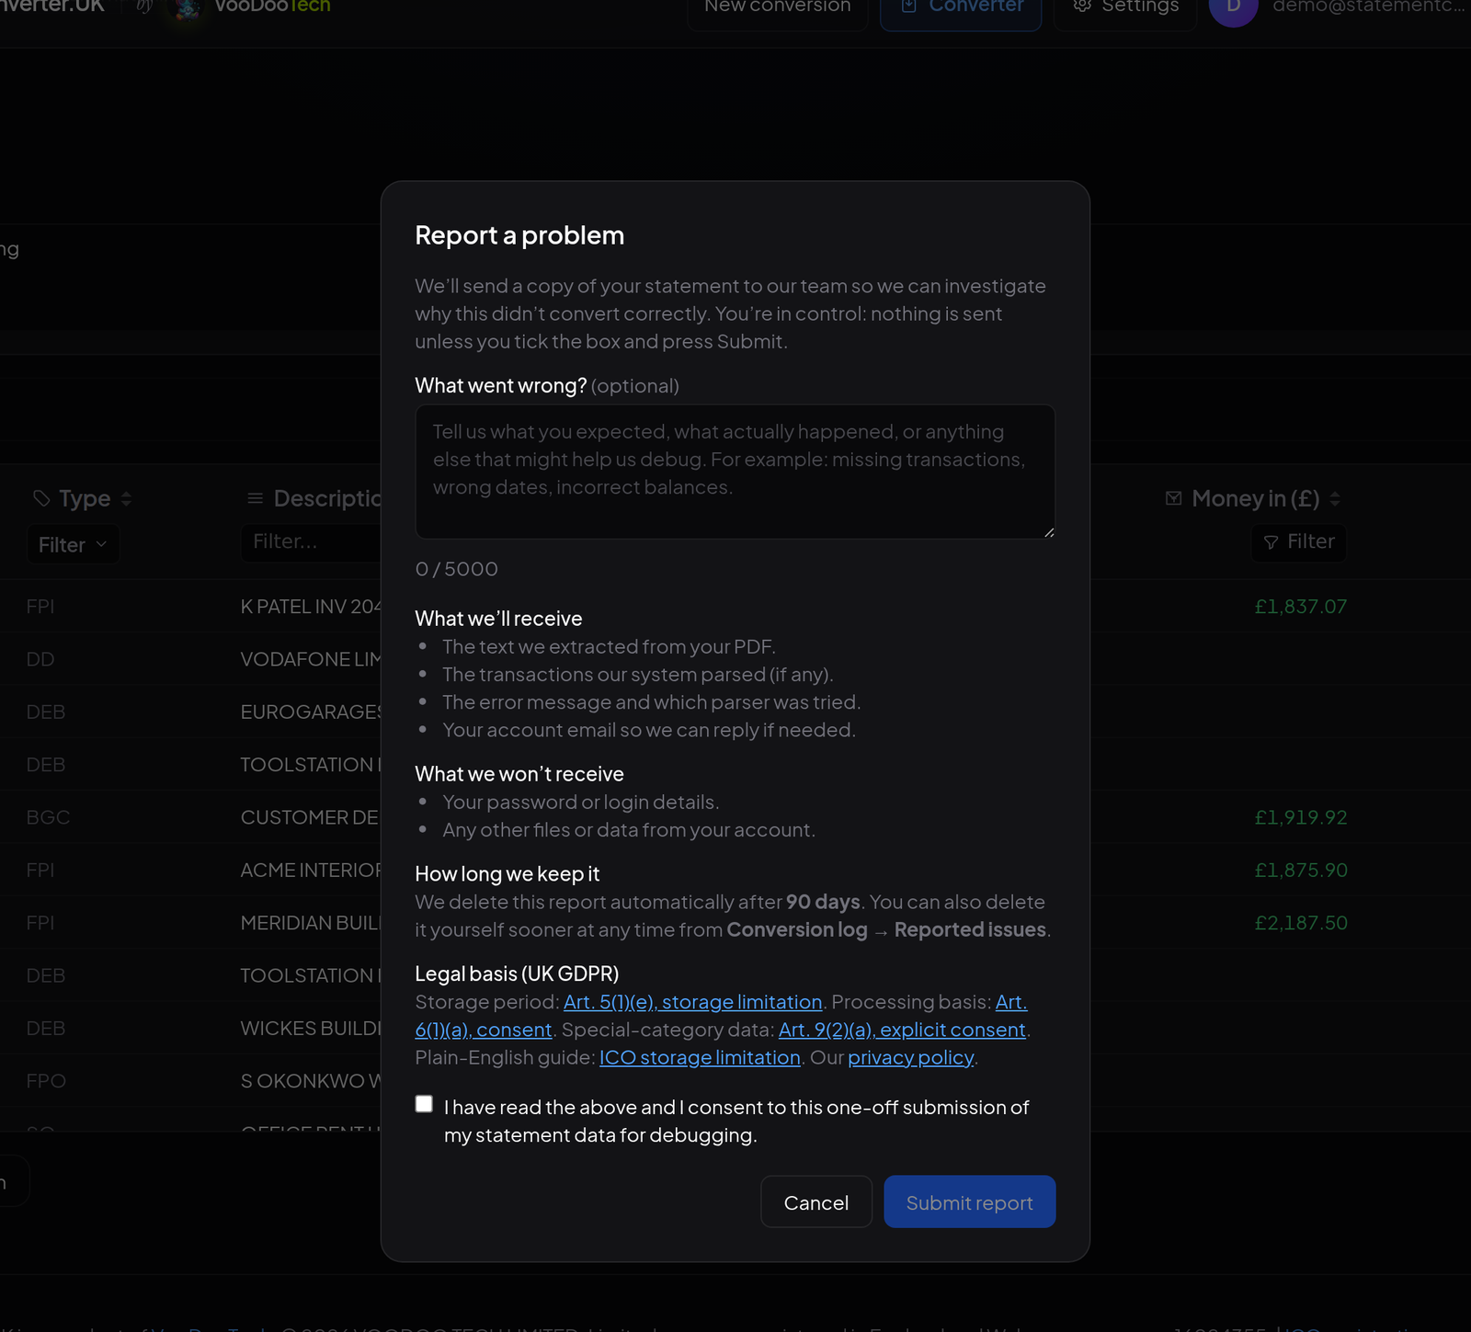This screenshot has width=1471, height=1332.
Task: Expand the Type Filter dropdown
Action: (73, 544)
